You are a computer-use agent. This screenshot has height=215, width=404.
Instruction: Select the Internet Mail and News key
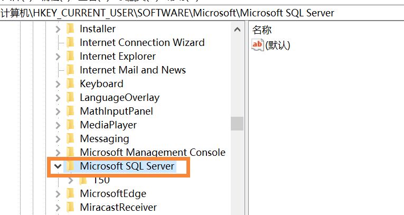[x=133, y=70]
